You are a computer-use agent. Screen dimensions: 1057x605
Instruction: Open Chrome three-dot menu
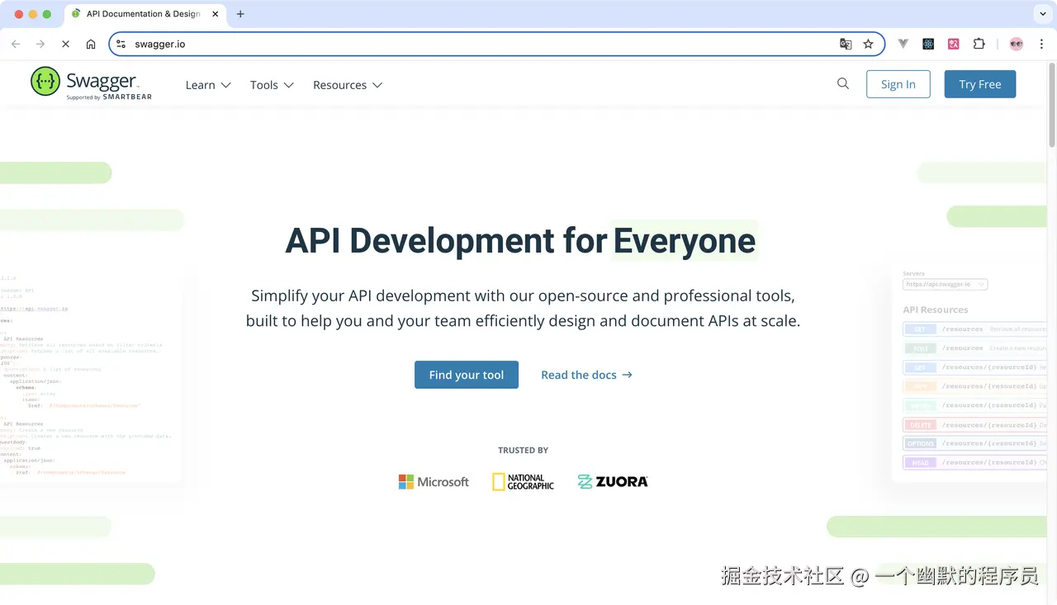click(1041, 44)
